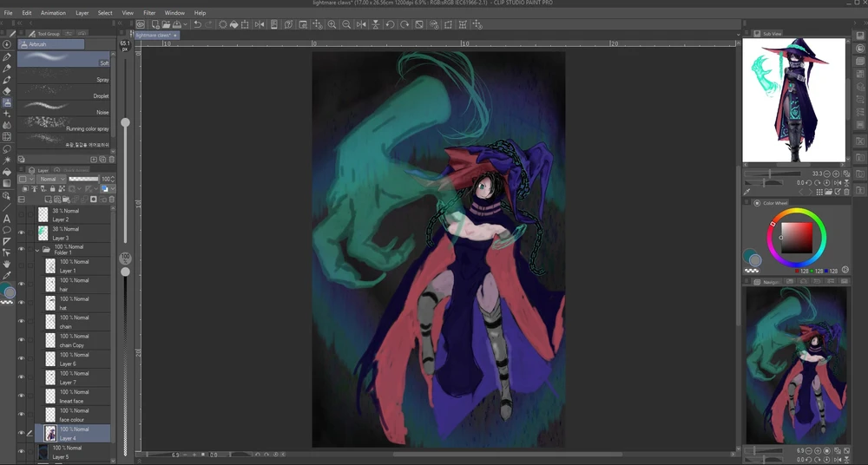Select the Eraser tool in toolbar
This screenshot has height=465, width=868.
click(7, 91)
